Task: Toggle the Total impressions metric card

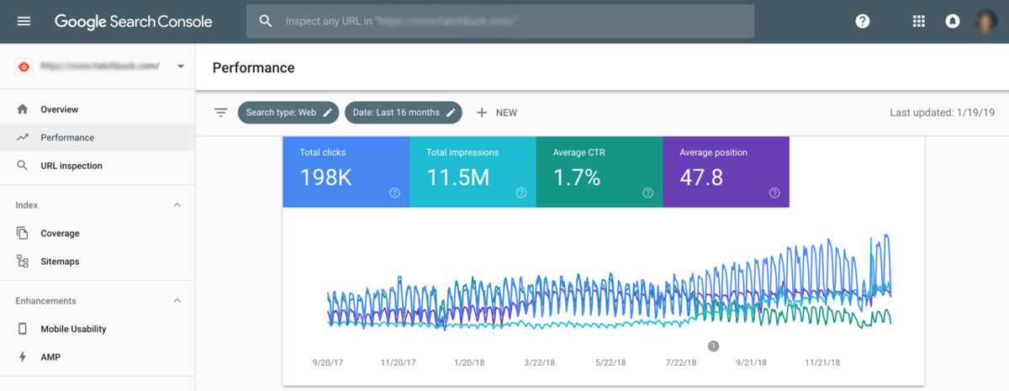Action: (473, 172)
